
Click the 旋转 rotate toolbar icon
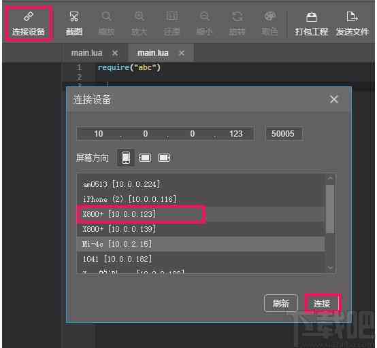[x=237, y=23]
